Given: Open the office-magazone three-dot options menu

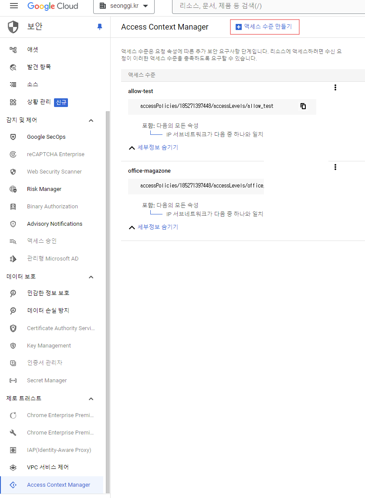Looking at the screenshot, I should pos(335,167).
